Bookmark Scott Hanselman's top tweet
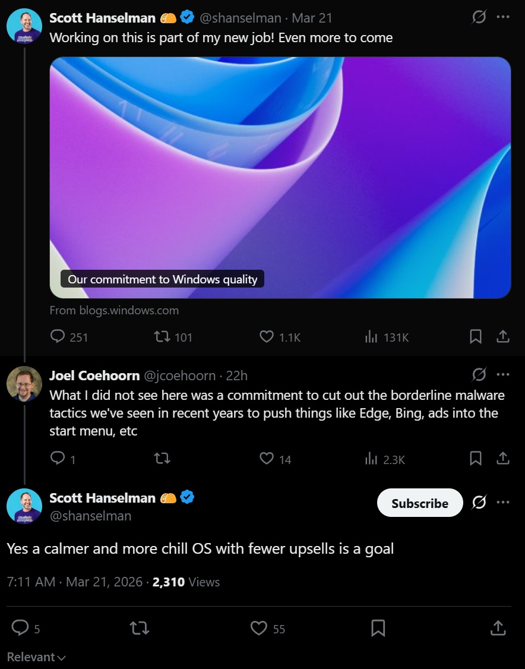The image size is (525, 669). (x=475, y=337)
